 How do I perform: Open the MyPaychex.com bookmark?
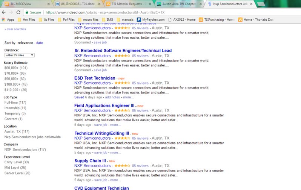coord(151,20)
